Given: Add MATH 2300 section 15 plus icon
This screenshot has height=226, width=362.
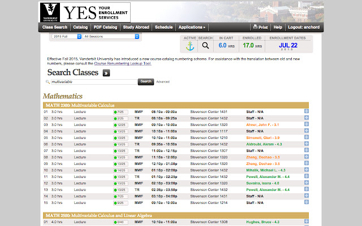Looking at the screenshot, I should [307, 202].
